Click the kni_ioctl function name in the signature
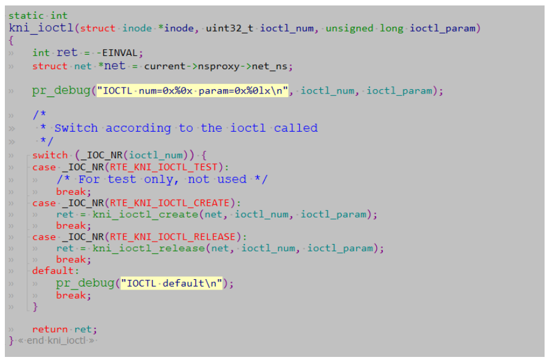The width and height of the screenshot is (547, 363). pyautogui.click(x=41, y=28)
